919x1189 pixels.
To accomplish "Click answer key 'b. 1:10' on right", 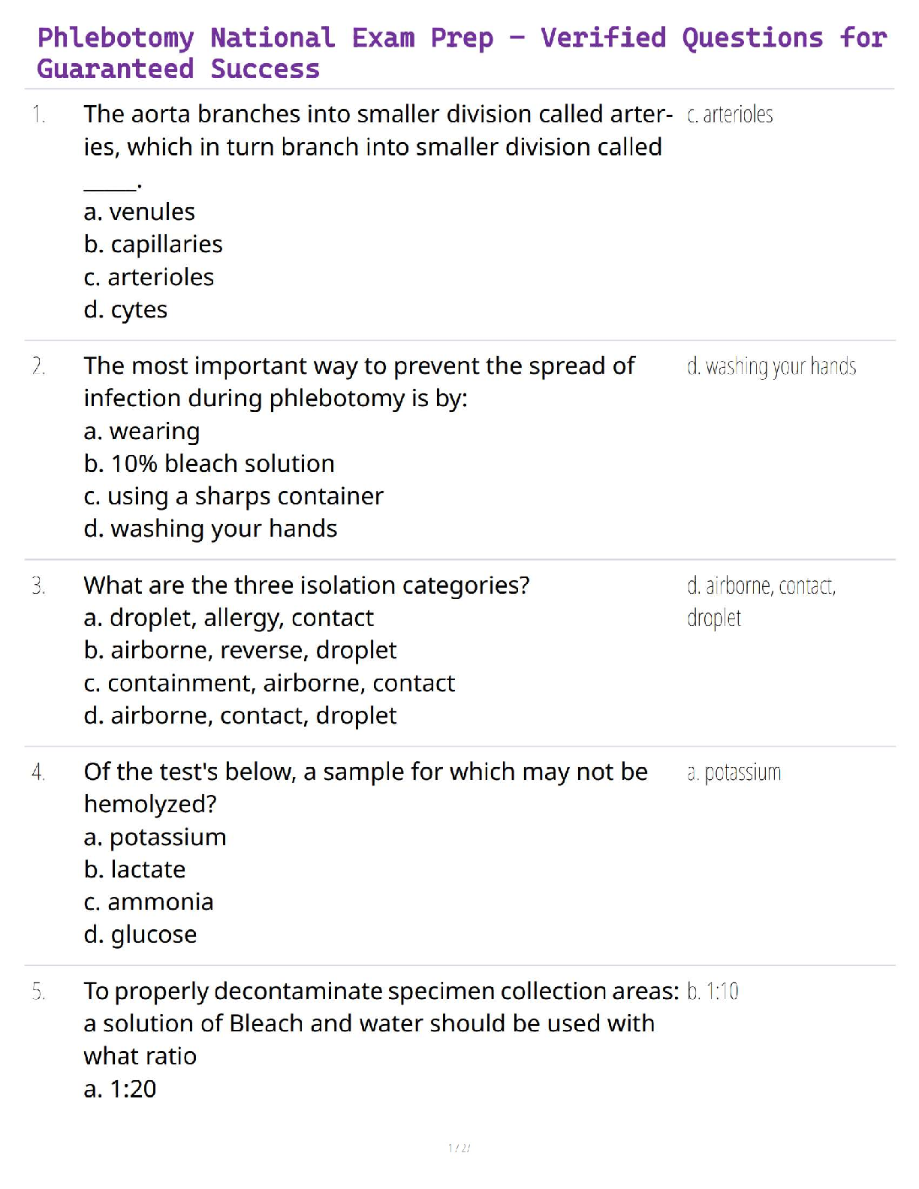I will [713, 992].
